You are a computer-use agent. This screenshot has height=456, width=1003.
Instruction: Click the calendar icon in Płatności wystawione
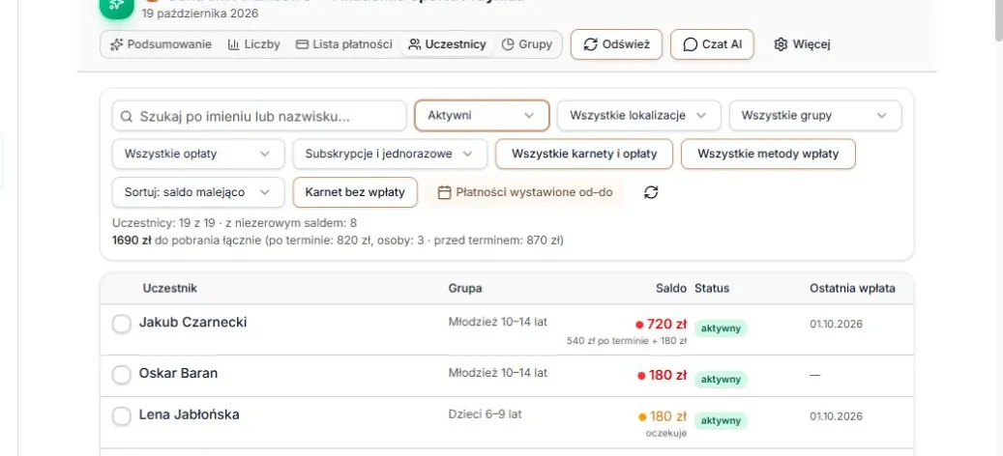click(445, 192)
